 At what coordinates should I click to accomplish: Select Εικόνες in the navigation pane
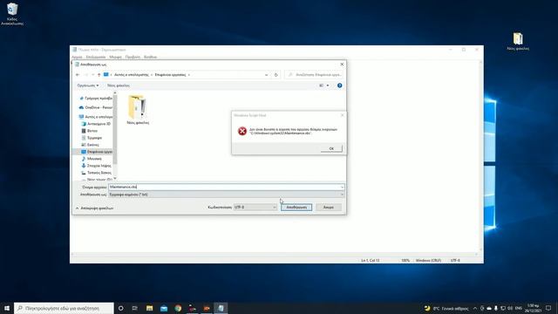click(x=91, y=145)
